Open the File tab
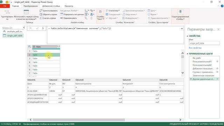Viewport: 224px width, 126px height. tap(5, 6)
